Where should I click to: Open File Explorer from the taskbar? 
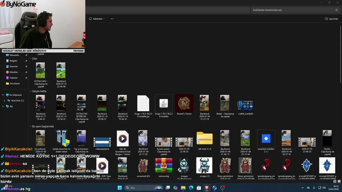pyautogui.click(x=183, y=188)
